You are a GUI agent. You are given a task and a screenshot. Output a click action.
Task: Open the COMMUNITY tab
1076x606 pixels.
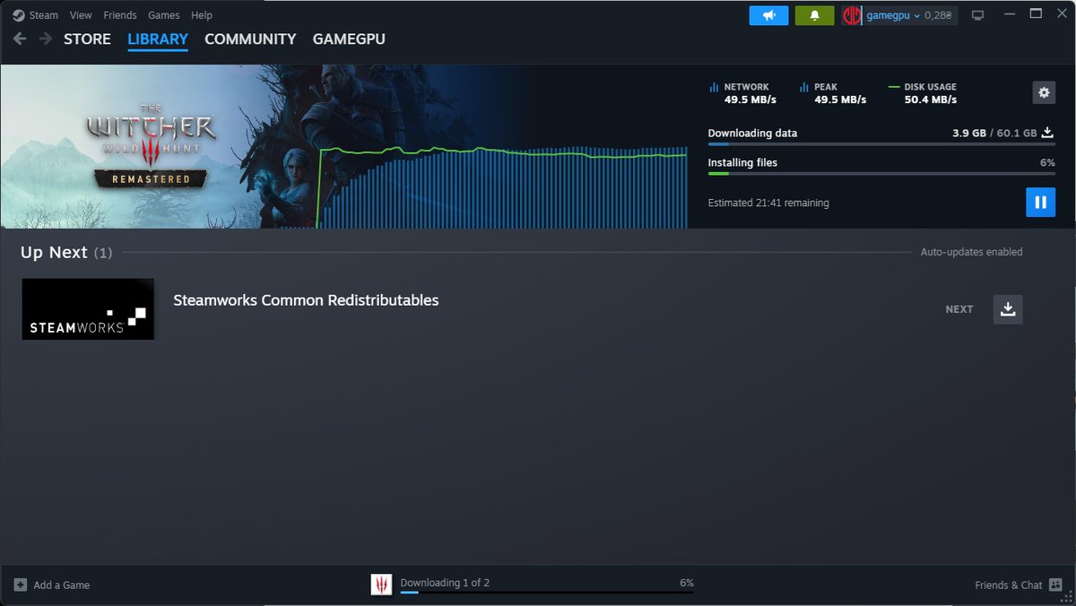(250, 39)
